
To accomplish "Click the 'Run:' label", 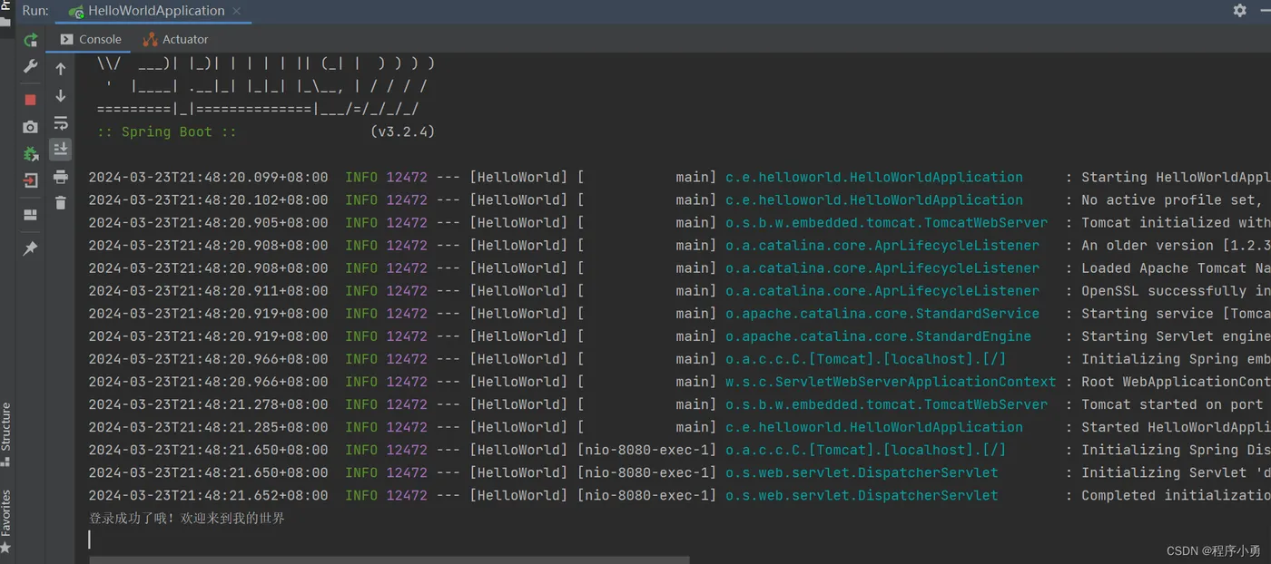I will pyautogui.click(x=35, y=11).
